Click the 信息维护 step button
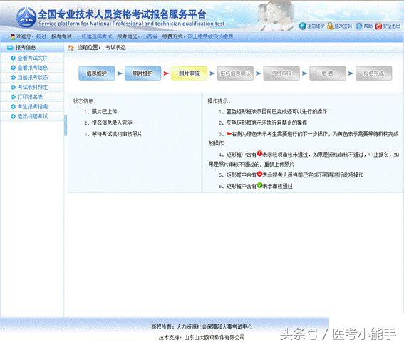The width and height of the screenshot is (404, 345). click(x=97, y=73)
